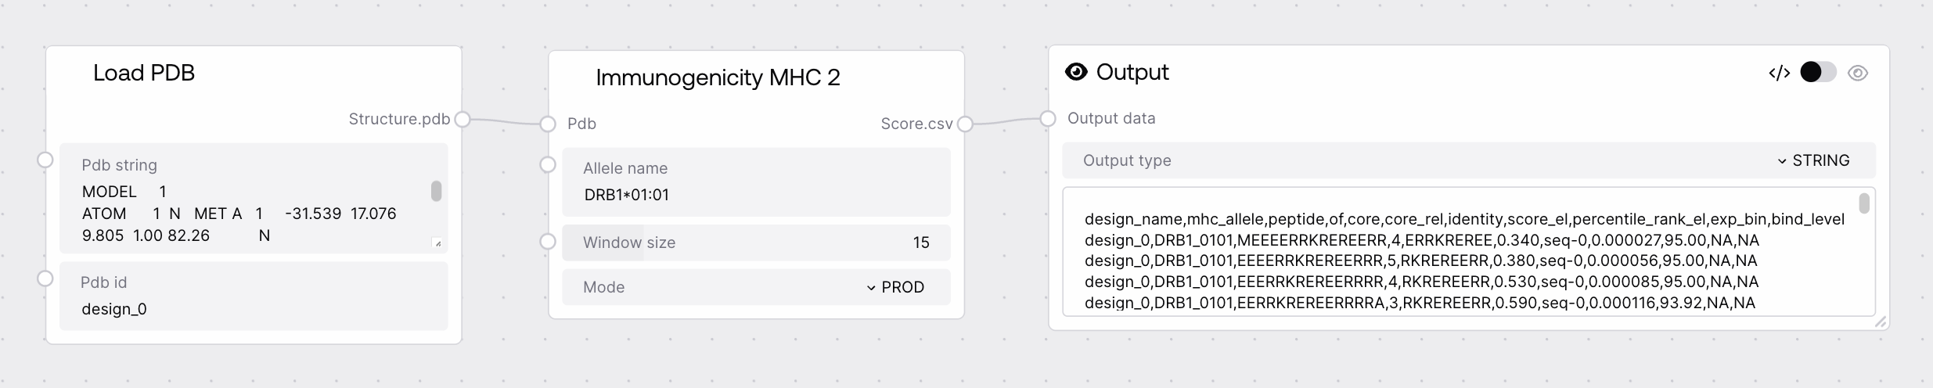The width and height of the screenshot is (1933, 388).
Task: Click the Pdb string input connector
Action: tap(45, 160)
